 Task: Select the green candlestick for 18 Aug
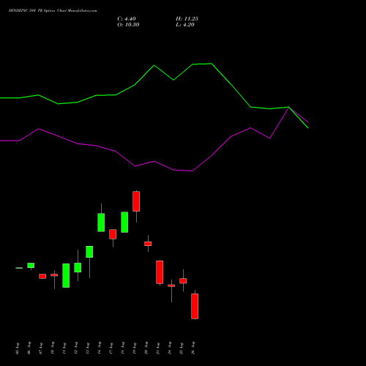coord(124,222)
